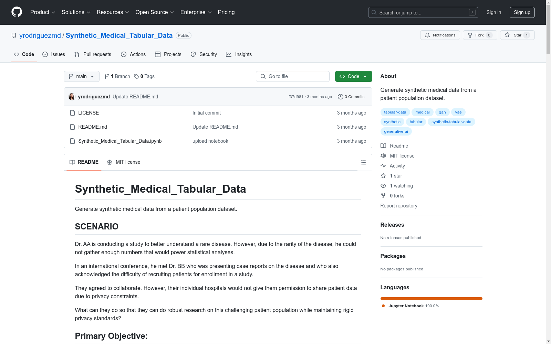Image resolution: width=551 pixels, height=344 pixels.
Task: Click the README.md file icon
Action: coord(72,127)
